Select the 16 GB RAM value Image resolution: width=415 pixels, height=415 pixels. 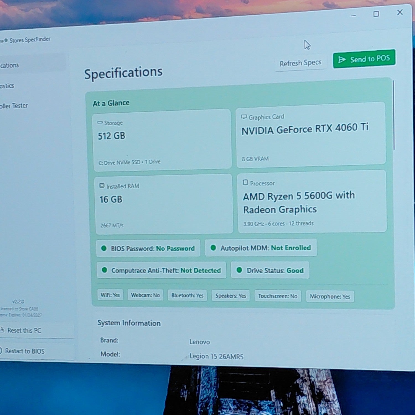tap(111, 199)
